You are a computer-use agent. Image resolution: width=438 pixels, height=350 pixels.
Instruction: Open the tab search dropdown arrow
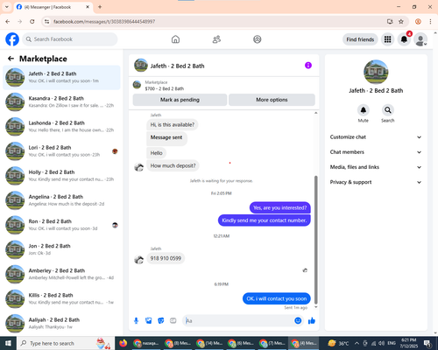(x=7, y=7)
